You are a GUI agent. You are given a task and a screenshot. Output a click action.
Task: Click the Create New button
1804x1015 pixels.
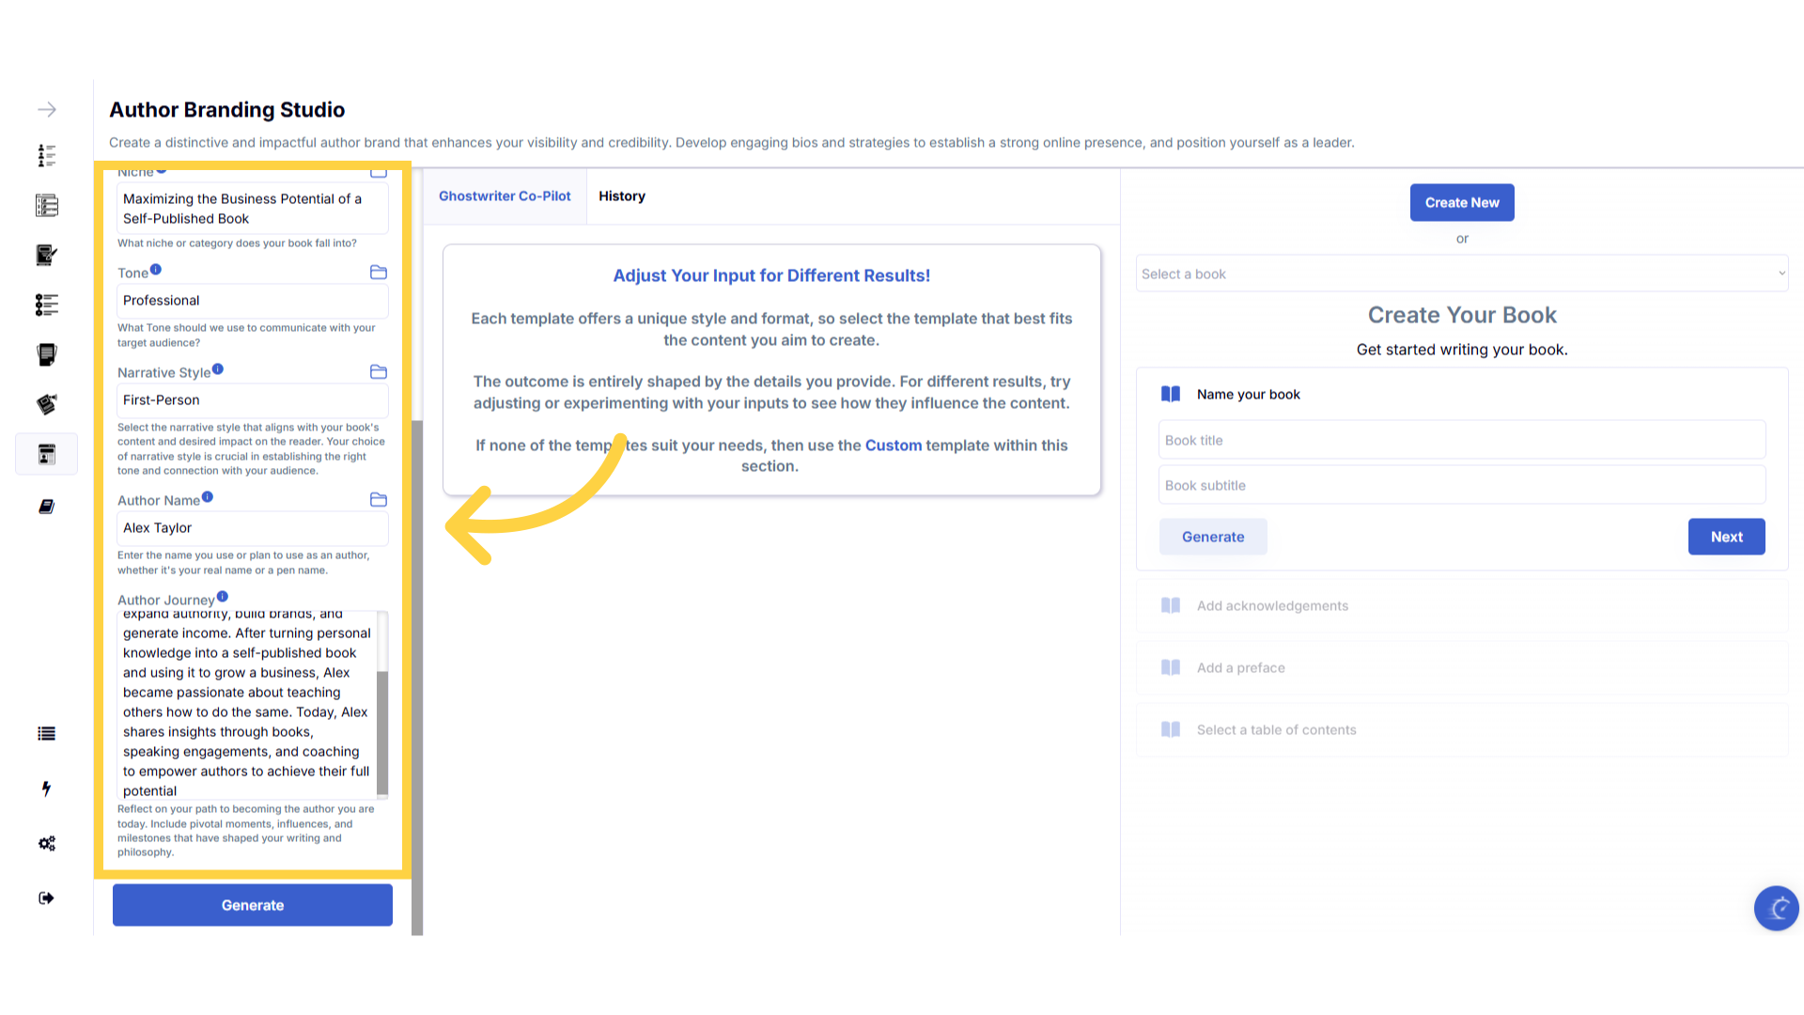click(1461, 203)
